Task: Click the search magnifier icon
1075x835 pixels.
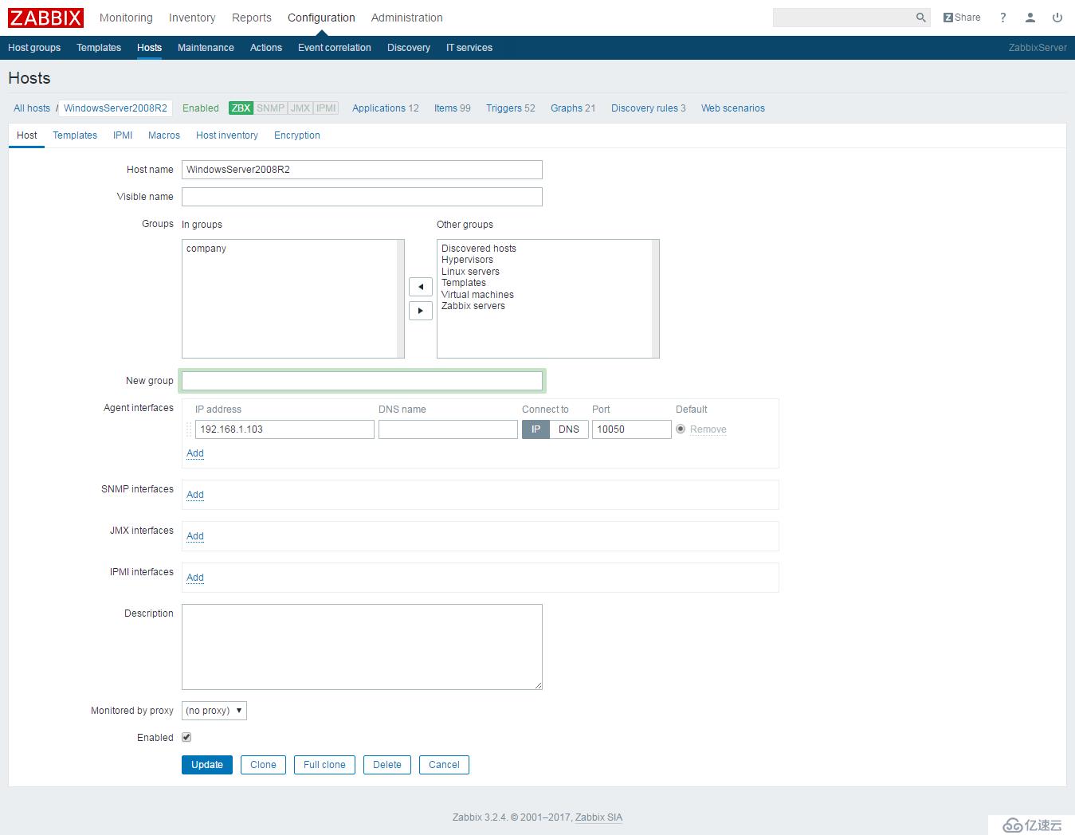Action: [x=920, y=18]
